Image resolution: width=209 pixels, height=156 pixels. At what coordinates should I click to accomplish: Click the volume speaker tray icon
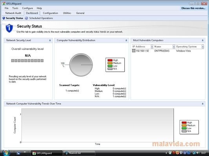[198, 153]
